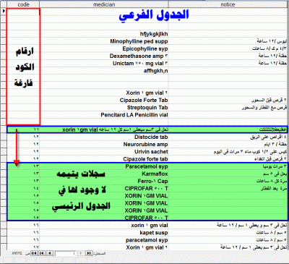Click the Unictam mg vial cell
The height and width of the screenshot is (264, 289).
104,63
